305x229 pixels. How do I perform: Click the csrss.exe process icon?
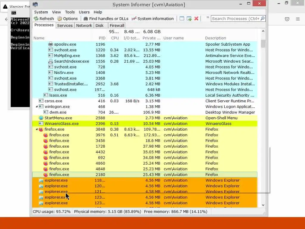[x=41, y=101]
